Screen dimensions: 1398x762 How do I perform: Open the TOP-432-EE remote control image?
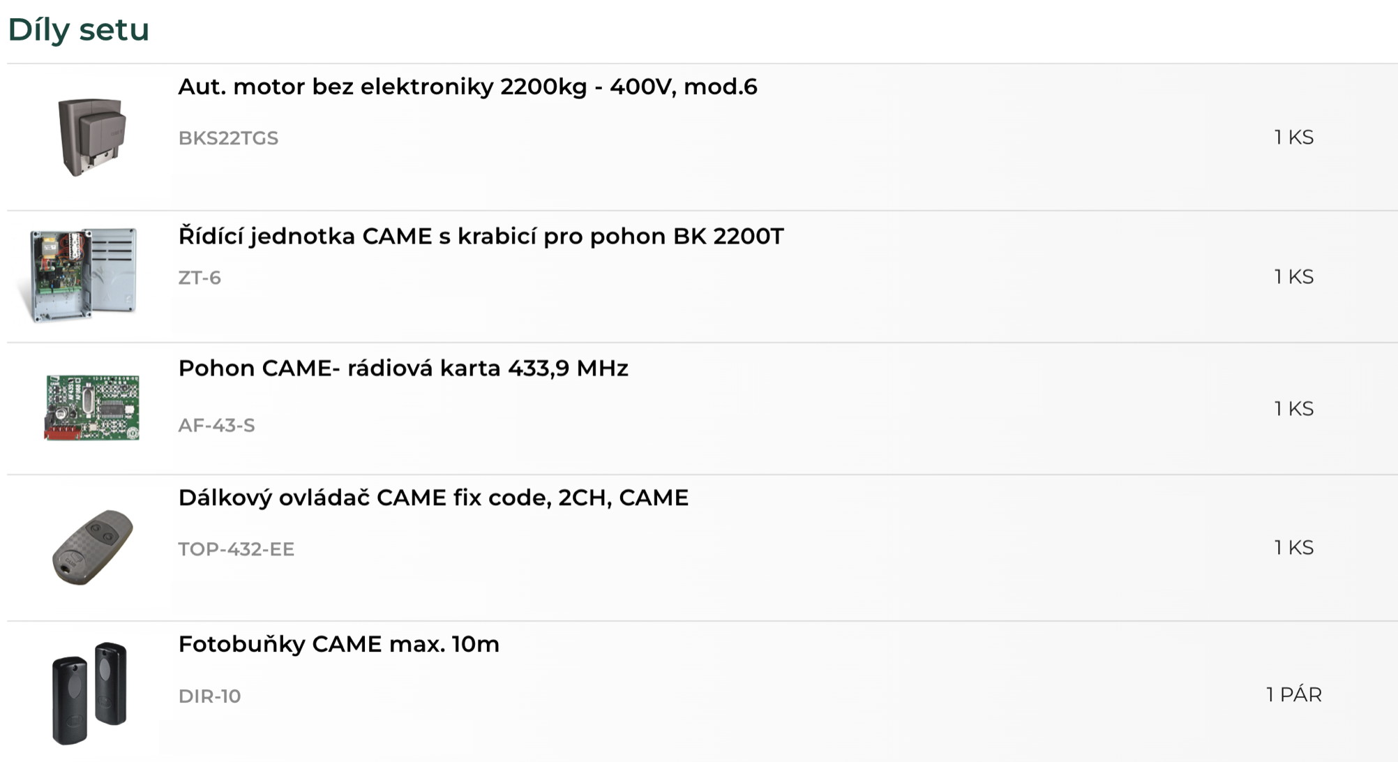(92, 547)
